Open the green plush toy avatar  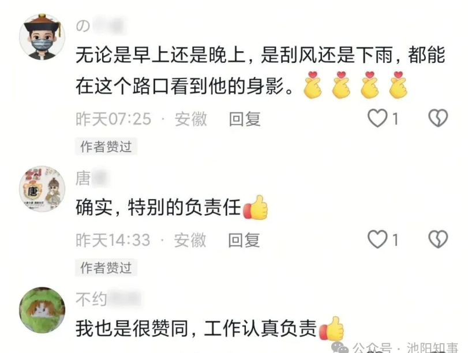click(42, 310)
